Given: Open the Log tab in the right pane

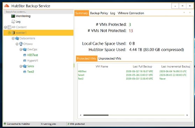Looking at the screenshot, I should [x=113, y=13].
